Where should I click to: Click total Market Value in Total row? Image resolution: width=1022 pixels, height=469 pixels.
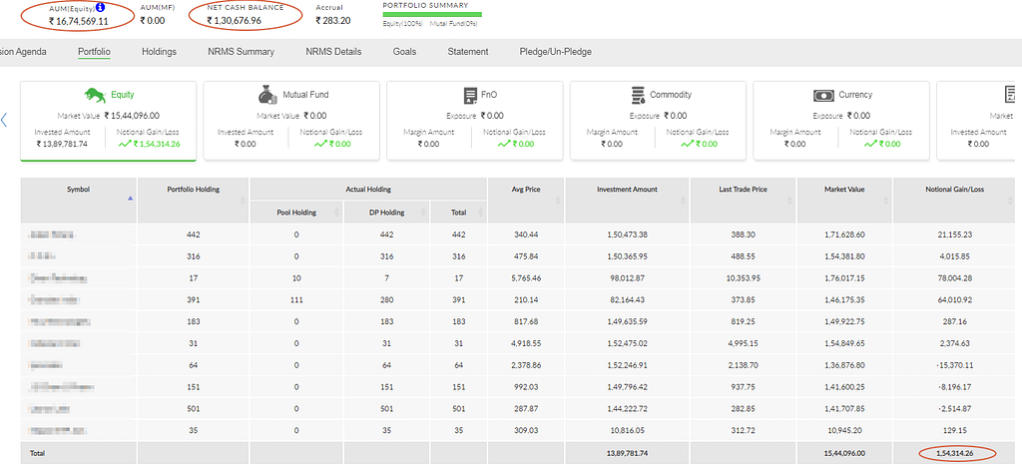[x=844, y=453]
